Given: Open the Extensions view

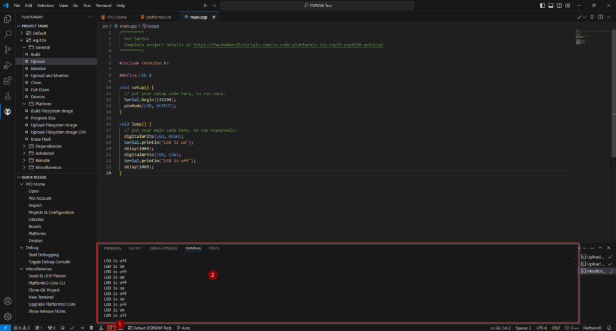Looking at the screenshot, I should click(7, 81).
